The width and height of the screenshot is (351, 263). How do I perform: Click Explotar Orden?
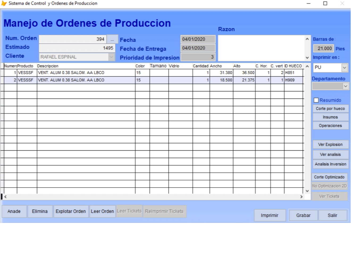click(71, 211)
